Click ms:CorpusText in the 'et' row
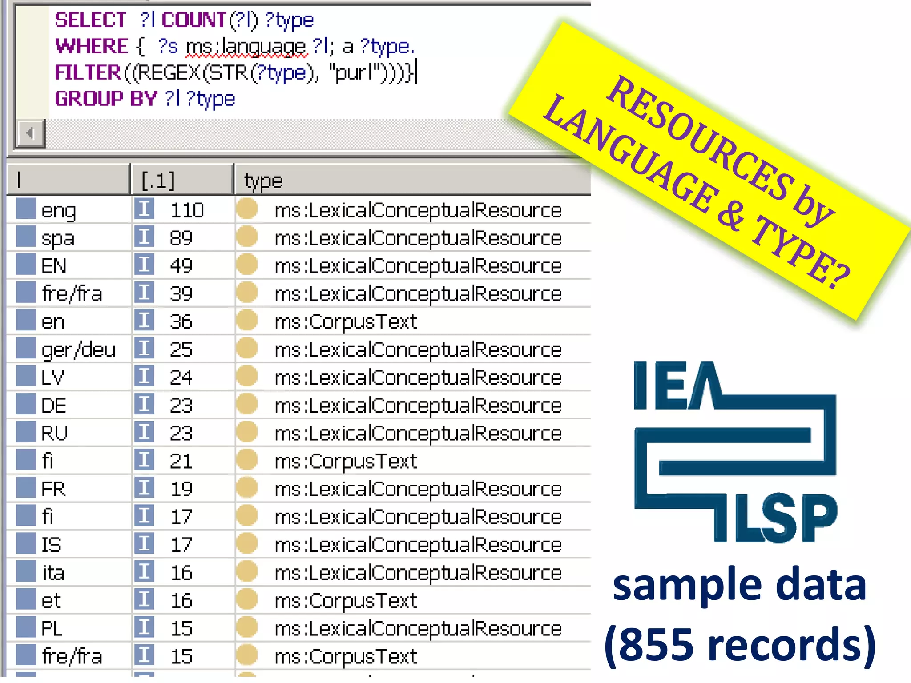 point(346,601)
